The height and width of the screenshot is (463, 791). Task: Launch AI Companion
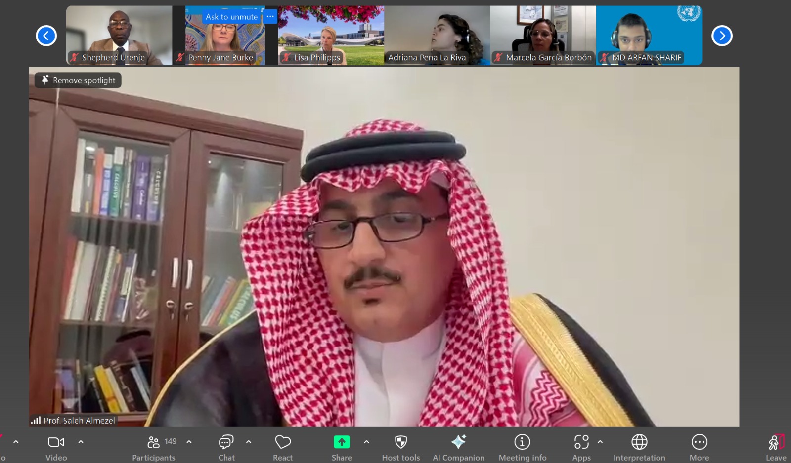(458, 442)
